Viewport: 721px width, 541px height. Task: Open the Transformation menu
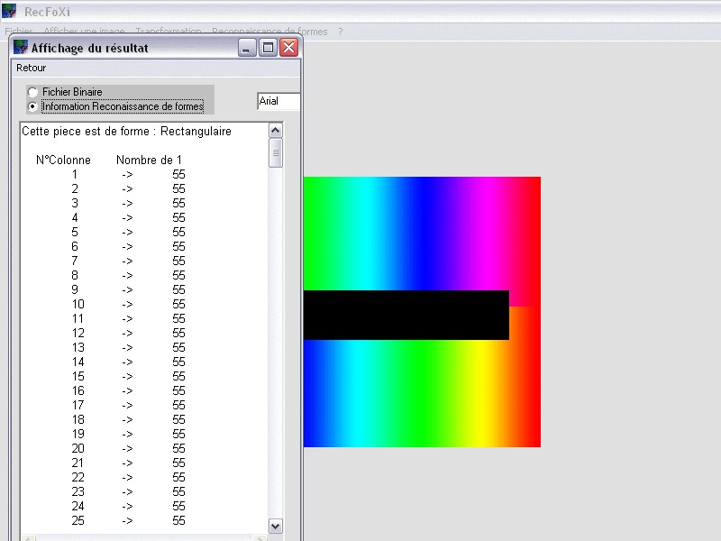coord(169,32)
